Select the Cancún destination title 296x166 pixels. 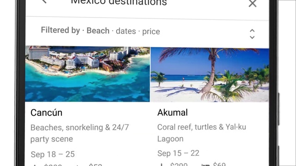pos(46,113)
